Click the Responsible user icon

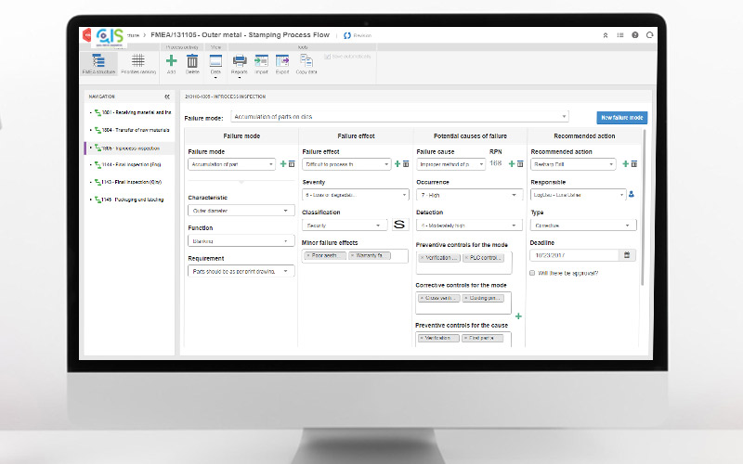click(632, 194)
